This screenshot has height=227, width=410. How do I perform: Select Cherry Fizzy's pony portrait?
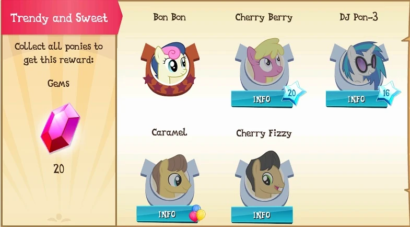(x=264, y=178)
